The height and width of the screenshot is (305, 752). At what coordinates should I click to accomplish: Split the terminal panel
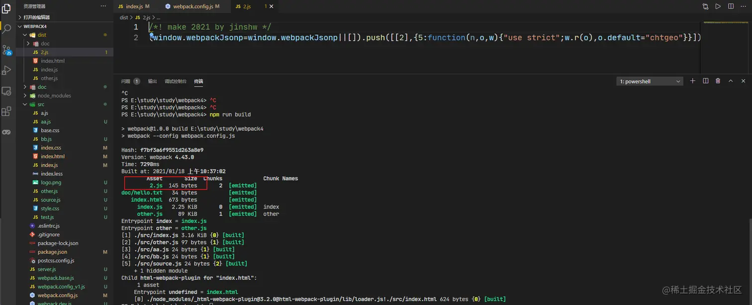(705, 81)
